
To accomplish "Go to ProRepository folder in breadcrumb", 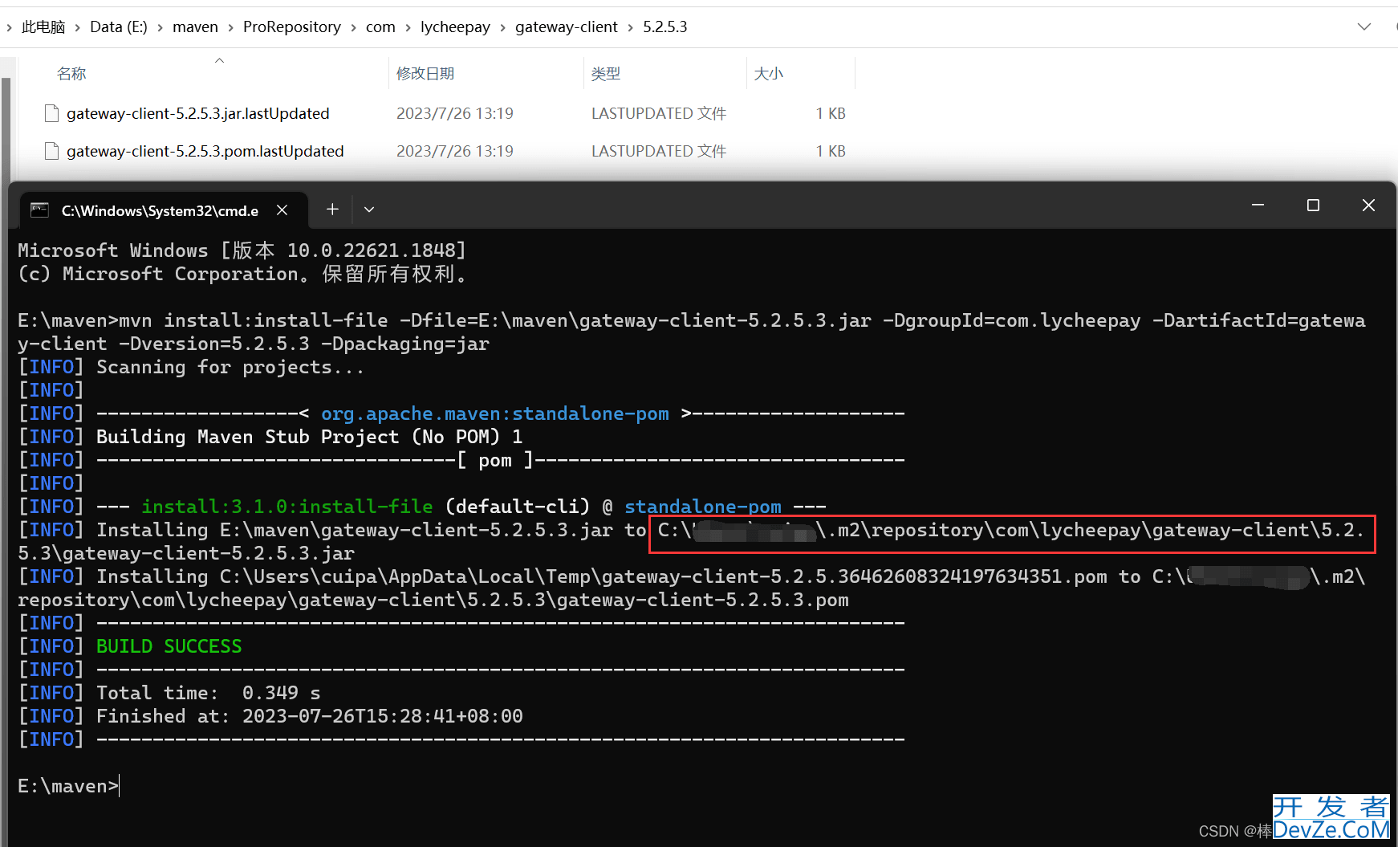I will coord(292,26).
